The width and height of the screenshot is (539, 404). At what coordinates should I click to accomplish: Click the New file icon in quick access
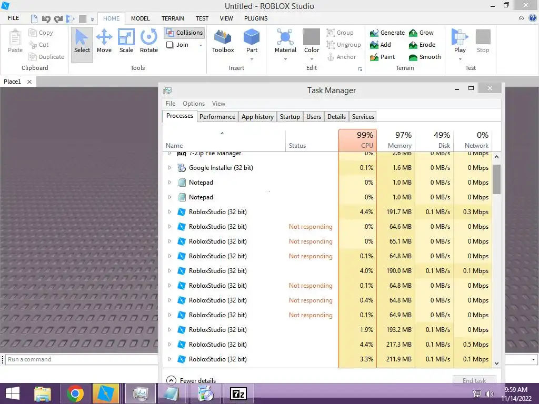point(34,18)
